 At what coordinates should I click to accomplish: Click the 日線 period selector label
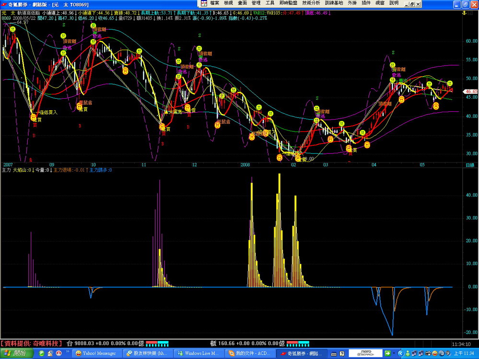[x=469, y=165]
